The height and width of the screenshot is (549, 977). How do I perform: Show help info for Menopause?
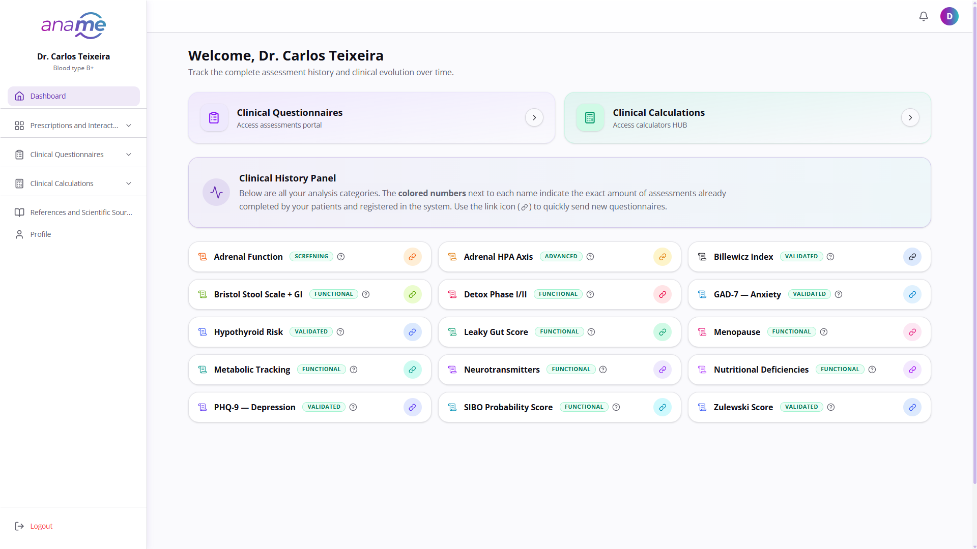tap(824, 332)
